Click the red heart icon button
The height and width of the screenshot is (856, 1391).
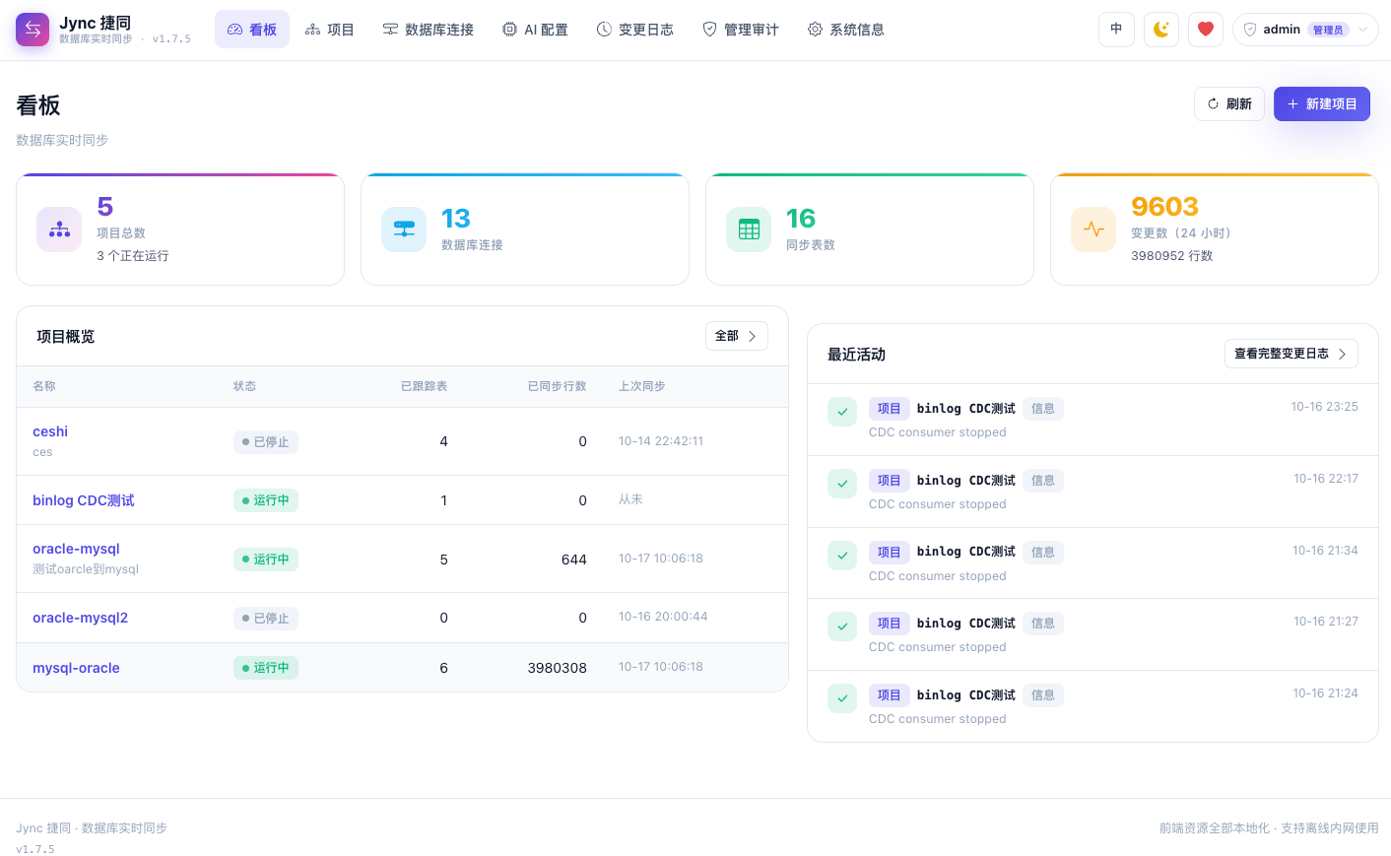(1206, 30)
